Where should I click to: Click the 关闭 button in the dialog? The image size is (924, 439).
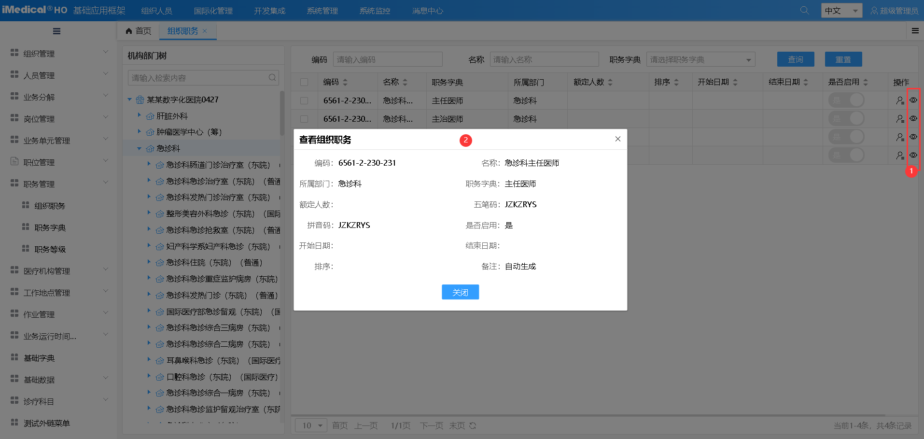[x=460, y=292]
